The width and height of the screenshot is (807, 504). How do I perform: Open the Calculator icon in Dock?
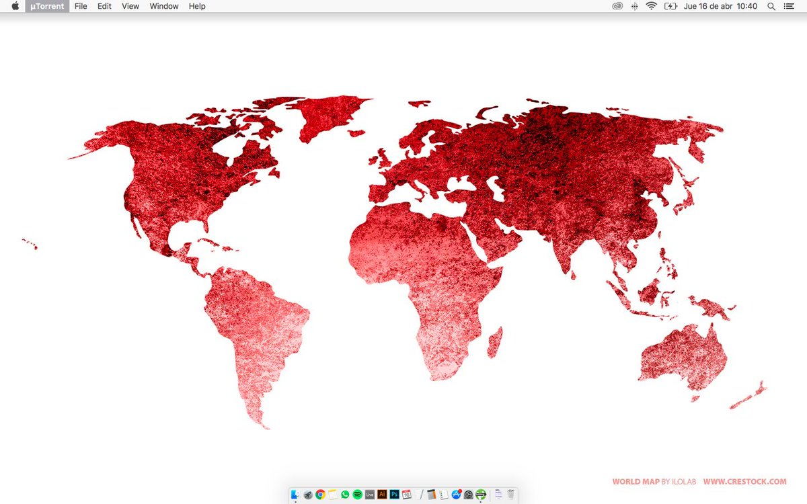(431, 495)
